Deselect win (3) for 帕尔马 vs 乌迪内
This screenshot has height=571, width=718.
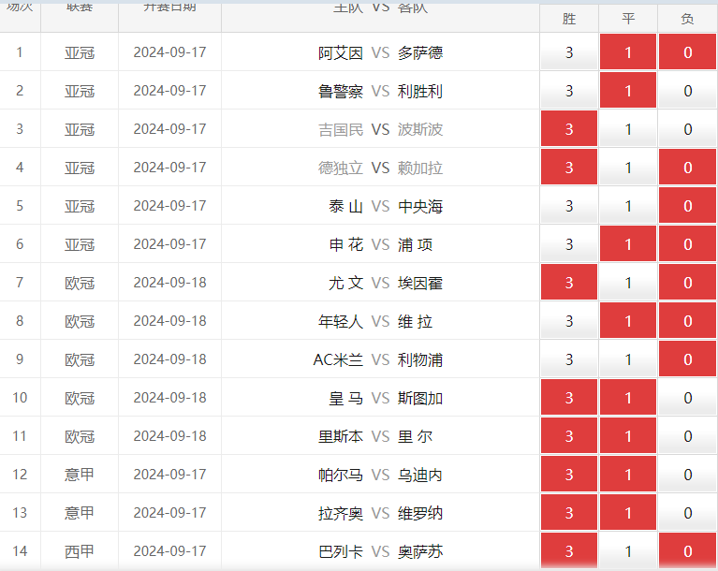[x=569, y=475]
